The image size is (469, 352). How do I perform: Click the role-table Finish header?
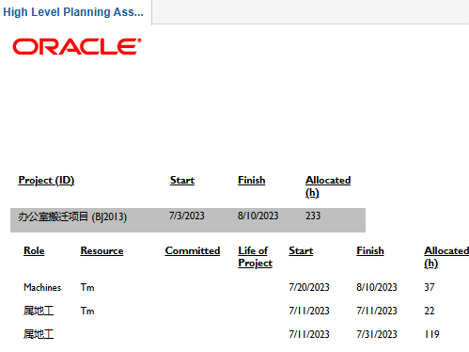coord(370,250)
